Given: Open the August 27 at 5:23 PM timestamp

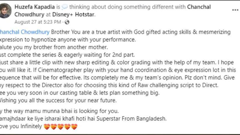Looking at the screenshot, I should (x=38, y=22).
